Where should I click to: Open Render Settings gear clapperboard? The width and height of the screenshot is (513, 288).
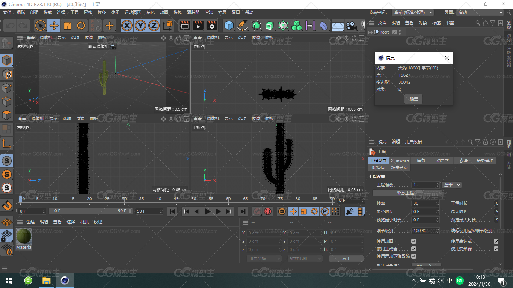click(x=212, y=25)
